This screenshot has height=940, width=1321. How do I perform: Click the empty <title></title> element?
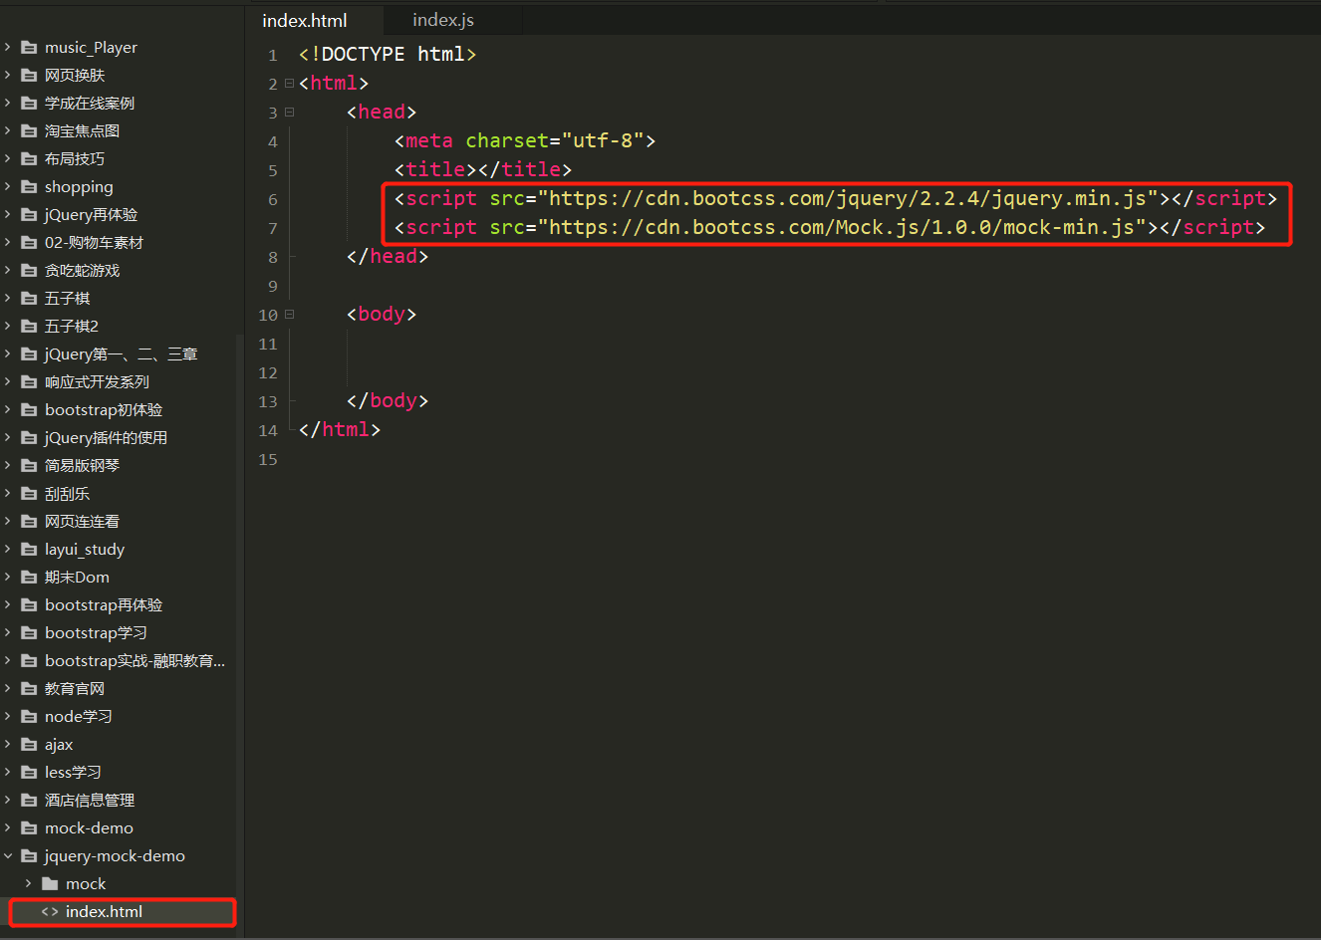(483, 169)
